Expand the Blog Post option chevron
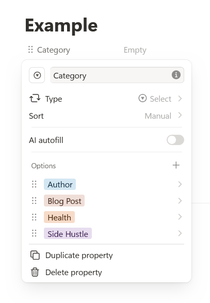 pos(180,201)
